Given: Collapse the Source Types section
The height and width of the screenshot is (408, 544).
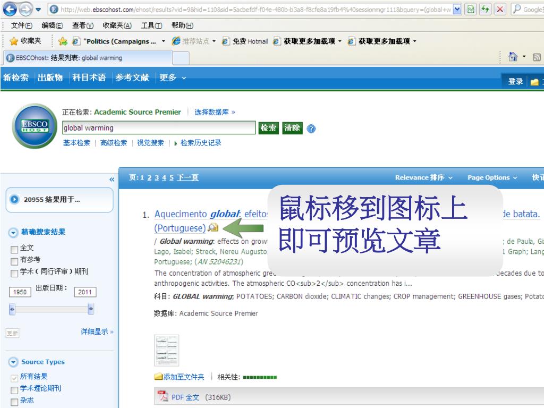Looking at the screenshot, I should click(x=13, y=362).
